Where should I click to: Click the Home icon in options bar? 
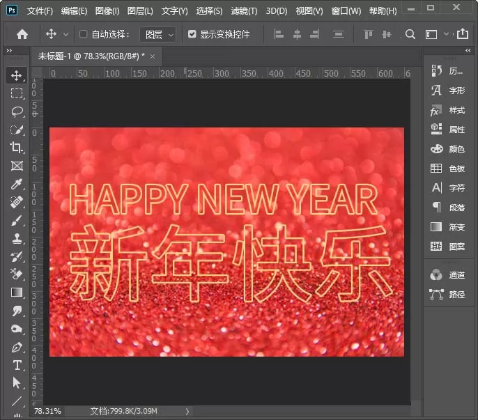tap(22, 34)
